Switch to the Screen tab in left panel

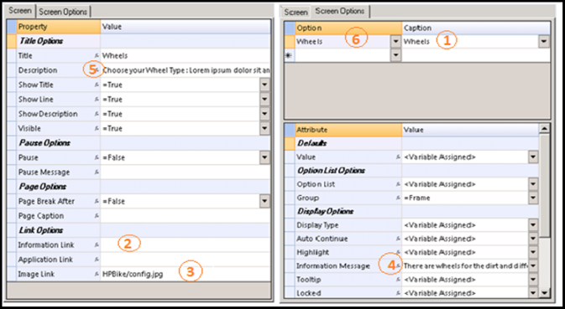pyautogui.click(x=20, y=11)
